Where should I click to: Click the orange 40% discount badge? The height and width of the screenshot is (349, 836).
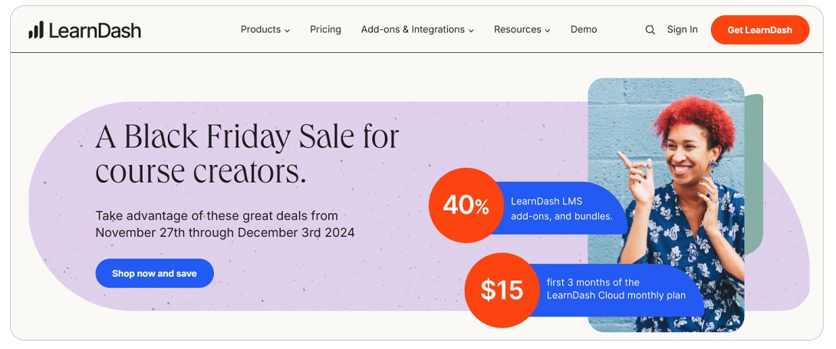pos(465,206)
